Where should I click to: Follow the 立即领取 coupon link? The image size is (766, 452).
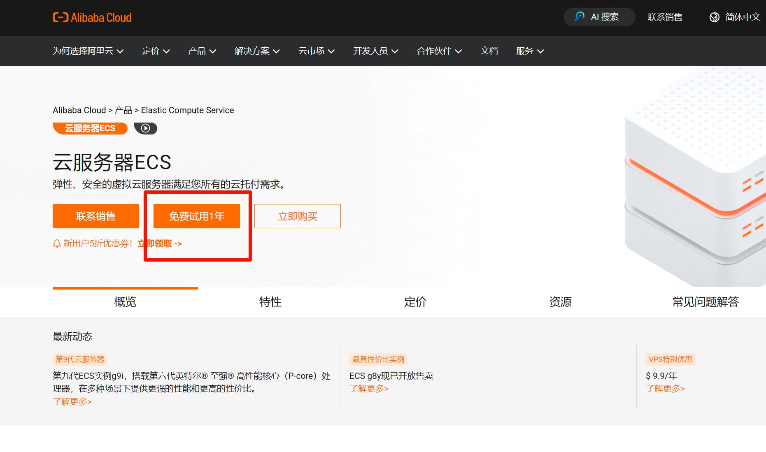point(160,243)
